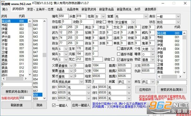
Task: Click the 军团 input field
Action: 99,82
